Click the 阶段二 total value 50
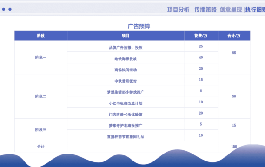265x167 pixels. pos(234,96)
